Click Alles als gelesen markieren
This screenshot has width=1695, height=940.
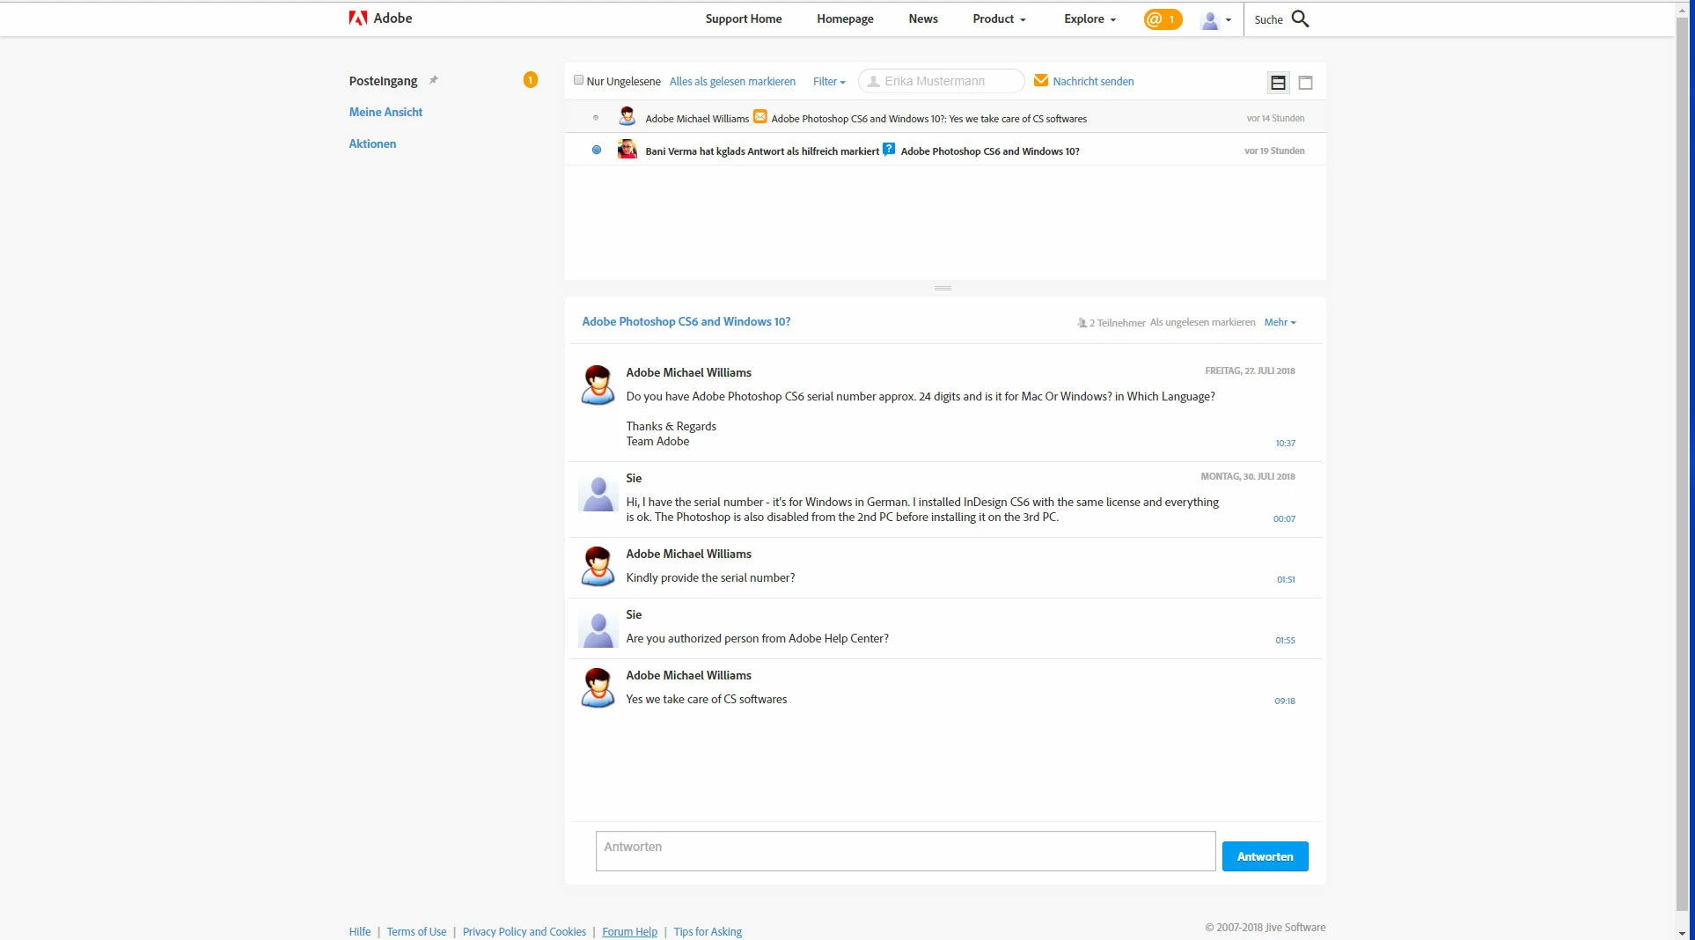point(732,82)
